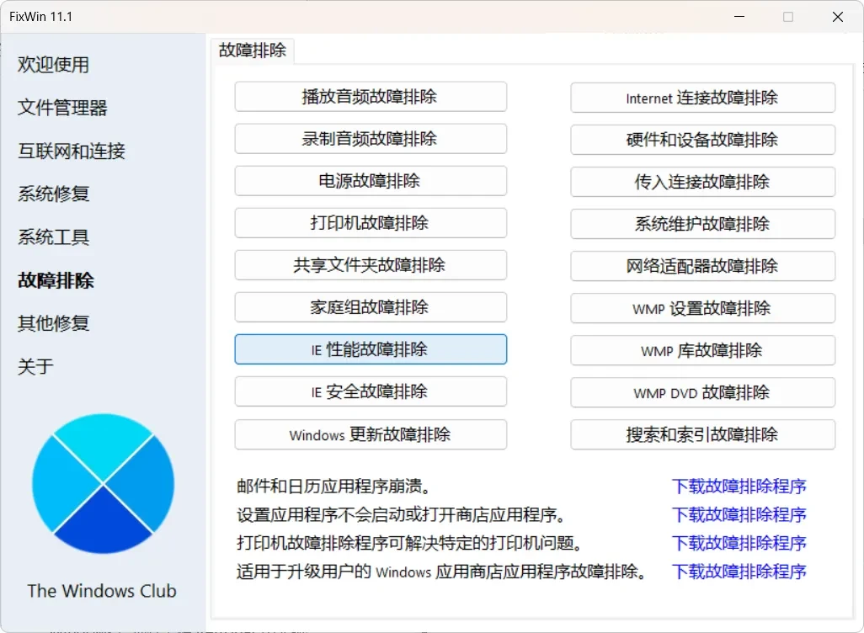Open the 关于 page
The height and width of the screenshot is (633, 864).
(x=35, y=366)
